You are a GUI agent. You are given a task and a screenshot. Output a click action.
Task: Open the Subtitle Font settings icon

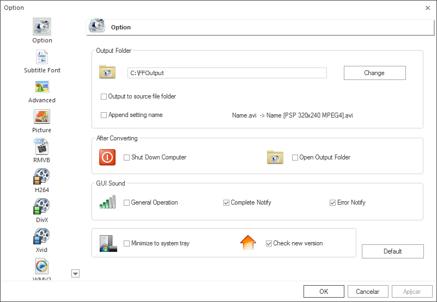[42, 57]
